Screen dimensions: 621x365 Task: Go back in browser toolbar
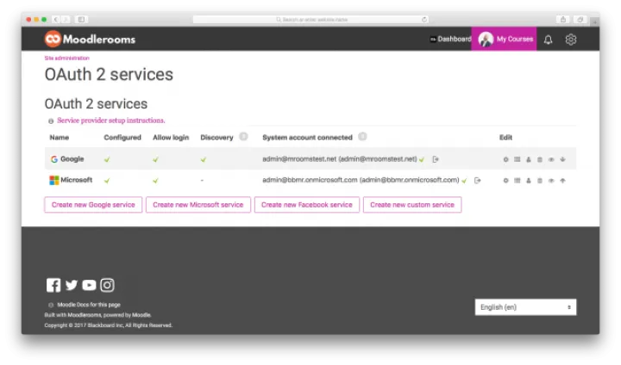(x=56, y=19)
